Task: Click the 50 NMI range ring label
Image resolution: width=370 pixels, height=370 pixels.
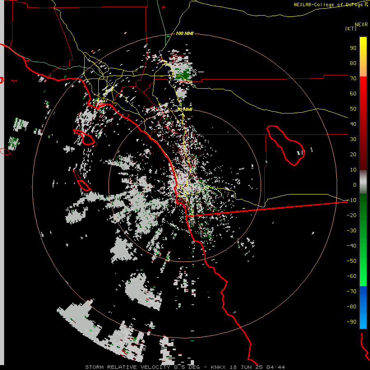Action: (185, 109)
